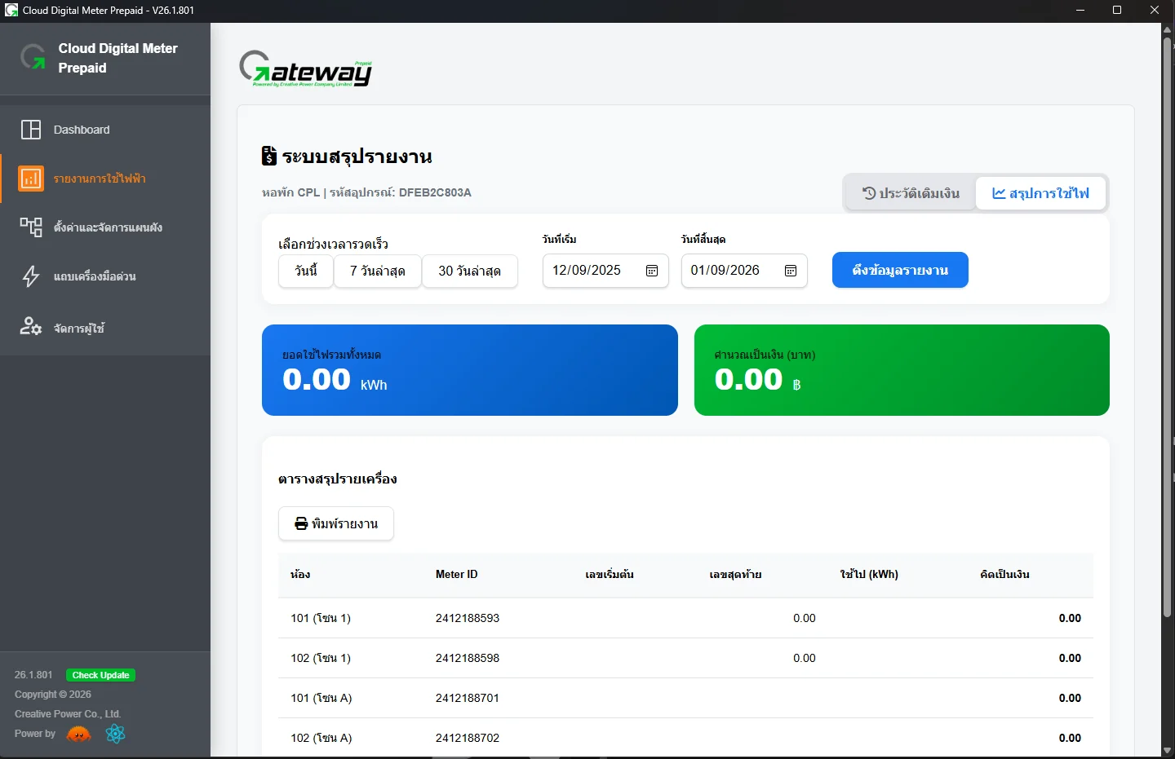Open the Dashboard grid icon
Image resolution: width=1175 pixels, height=759 pixels.
(31, 130)
